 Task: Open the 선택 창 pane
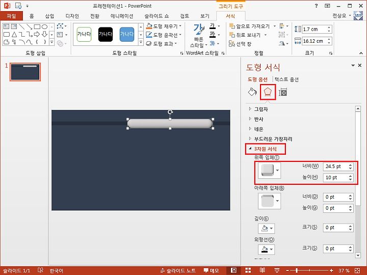pyautogui.click(x=240, y=44)
